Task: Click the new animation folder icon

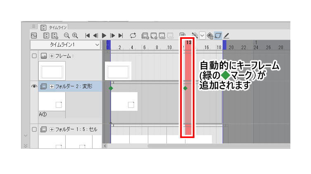Action: point(145,36)
